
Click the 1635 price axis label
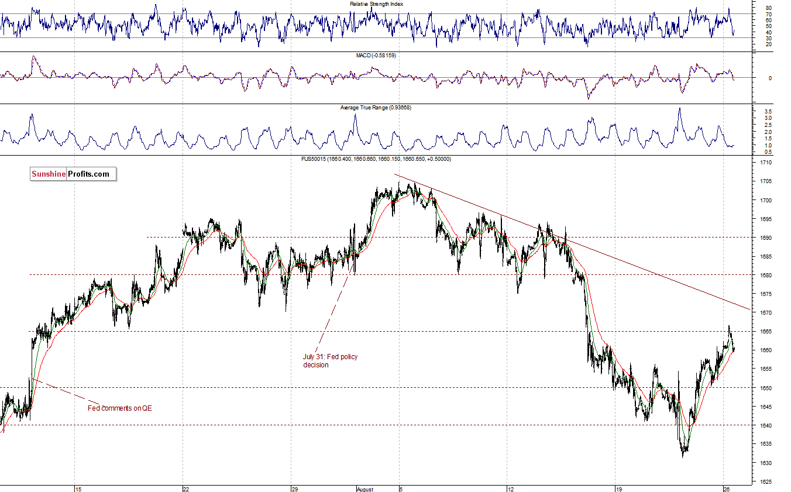767,443
